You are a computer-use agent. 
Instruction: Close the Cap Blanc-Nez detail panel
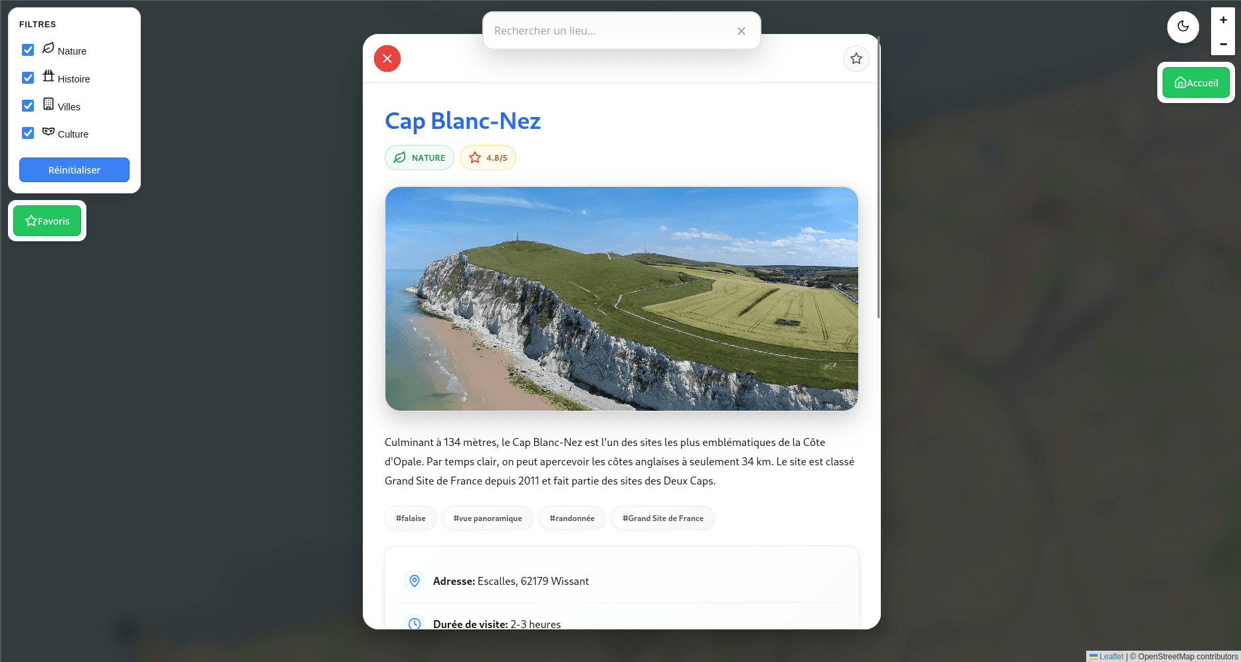coord(387,58)
